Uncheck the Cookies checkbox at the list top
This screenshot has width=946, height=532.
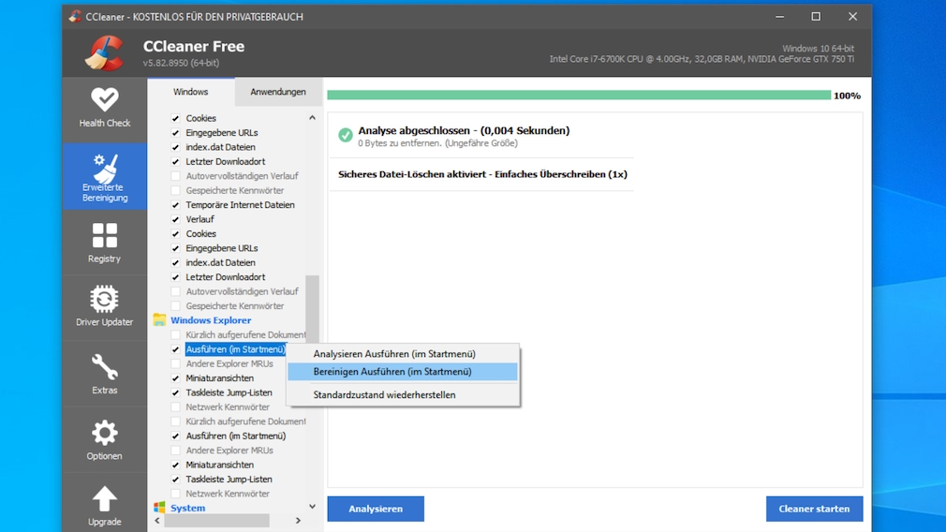point(175,118)
